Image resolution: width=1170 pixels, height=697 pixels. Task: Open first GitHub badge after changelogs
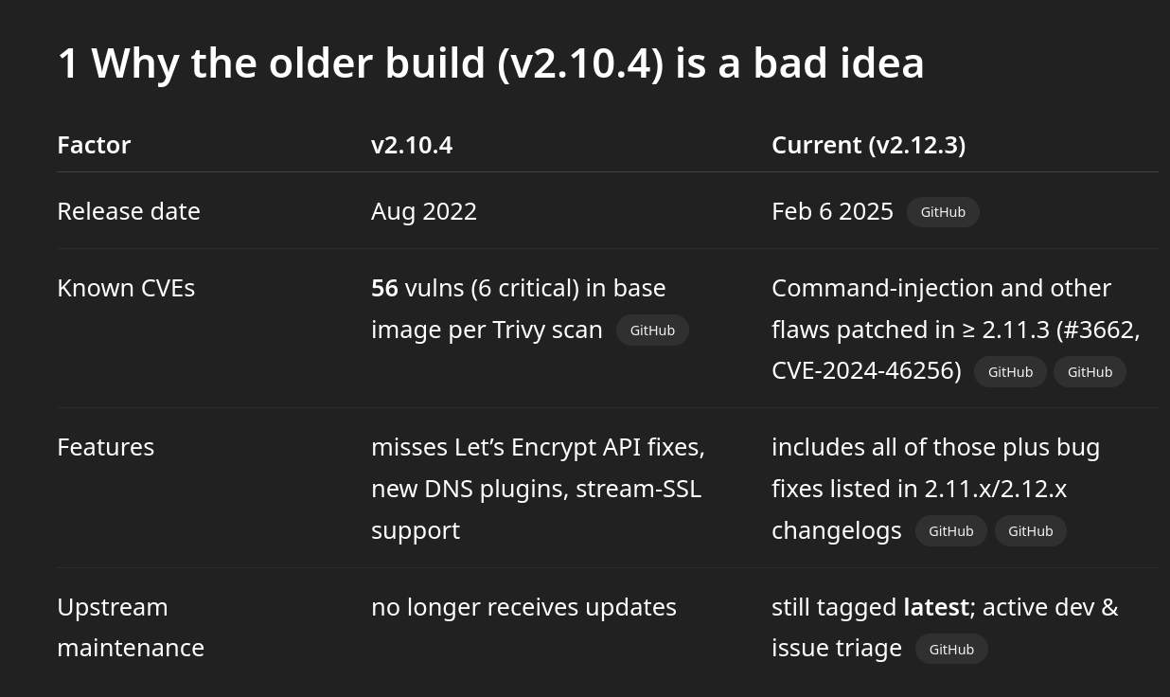click(x=950, y=531)
